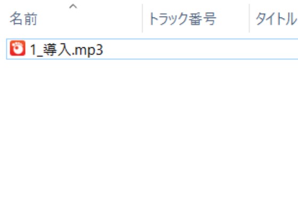Click the sort direction arrow above 名前
Image resolution: width=298 pixels, height=223 pixels.
pyautogui.click(x=73, y=6)
